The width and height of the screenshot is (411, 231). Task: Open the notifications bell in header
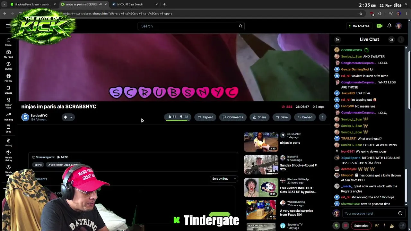389,26
